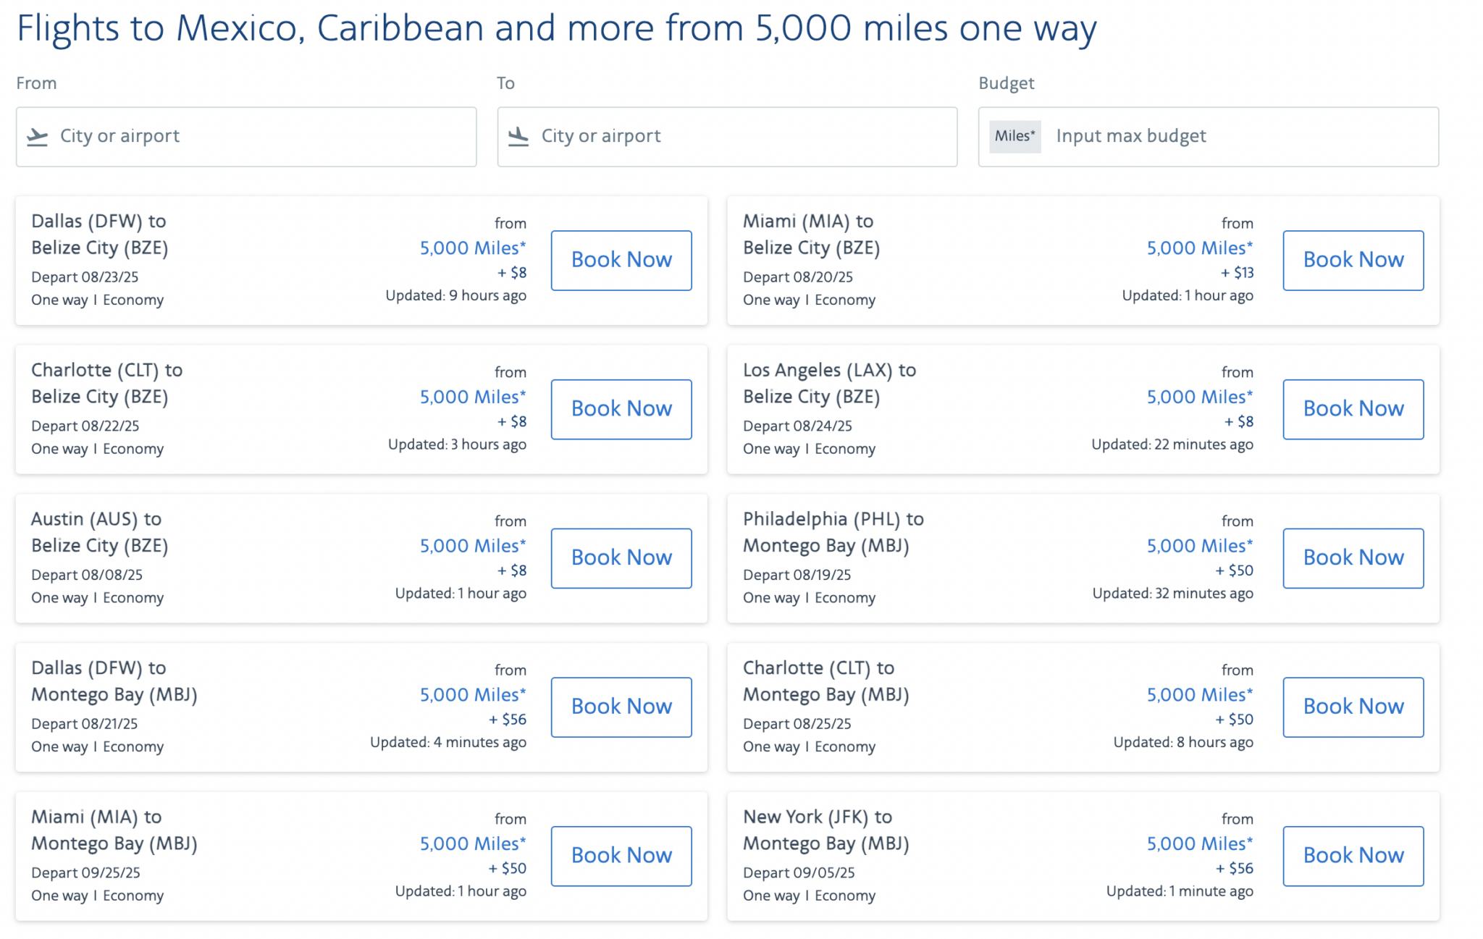This screenshot has width=1483, height=939.
Task: Book Miami to Montego Bay flight
Action: (621, 856)
